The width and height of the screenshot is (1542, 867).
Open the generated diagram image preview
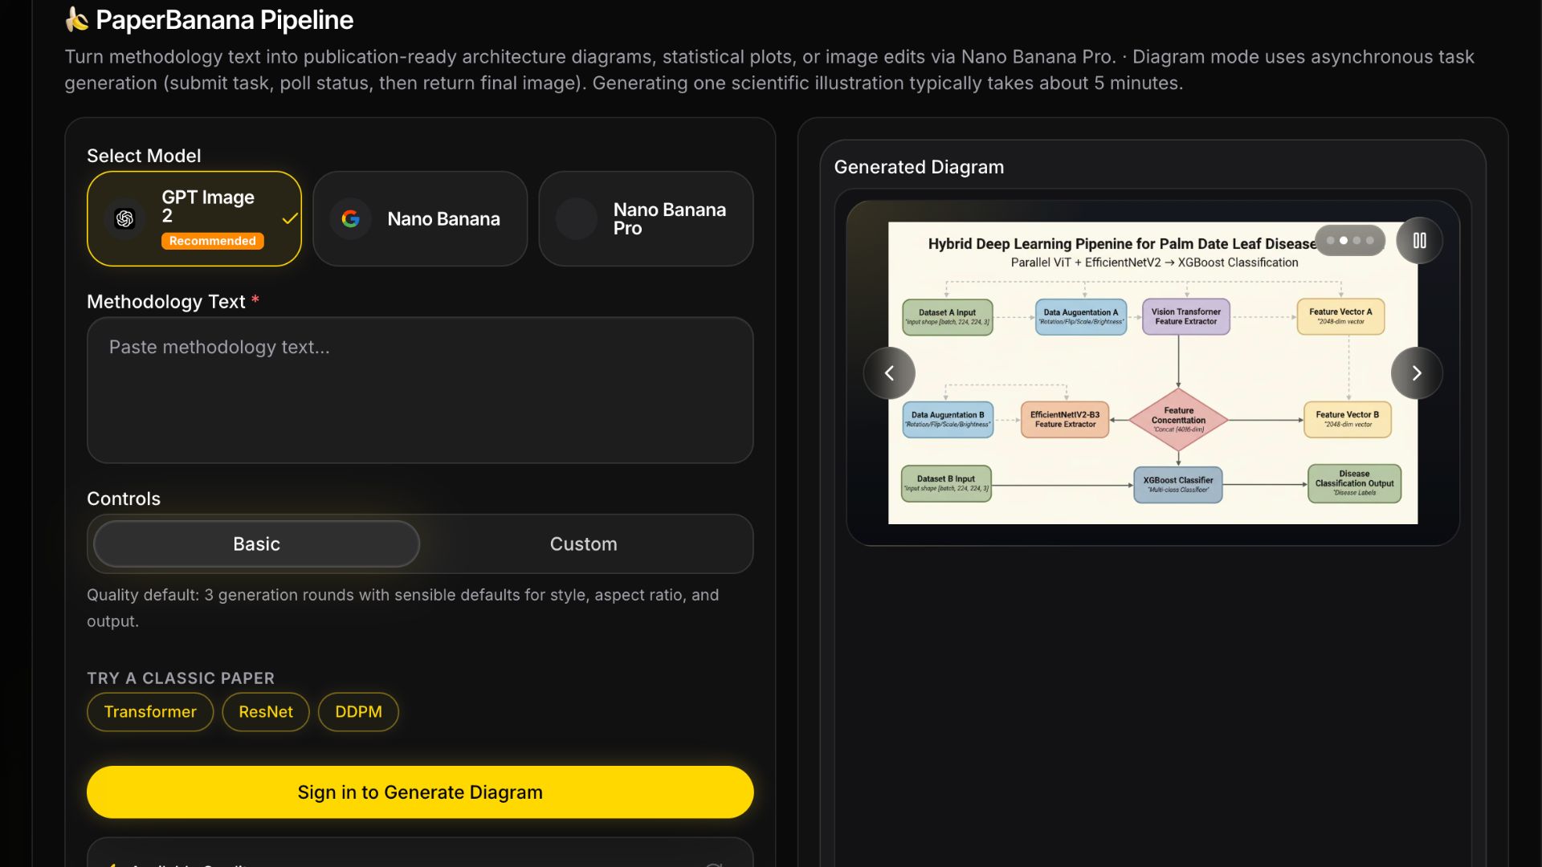click(1152, 373)
